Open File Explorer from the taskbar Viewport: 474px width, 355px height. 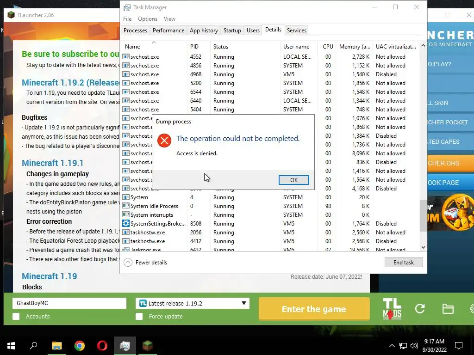click(56, 346)
